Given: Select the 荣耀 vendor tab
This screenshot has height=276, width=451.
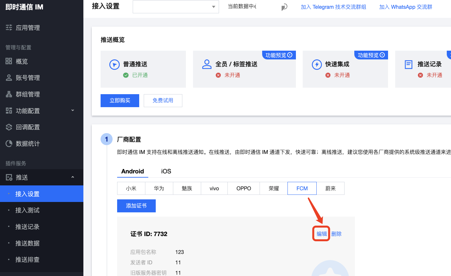Looking at the screenshot, I should [274, 188].
